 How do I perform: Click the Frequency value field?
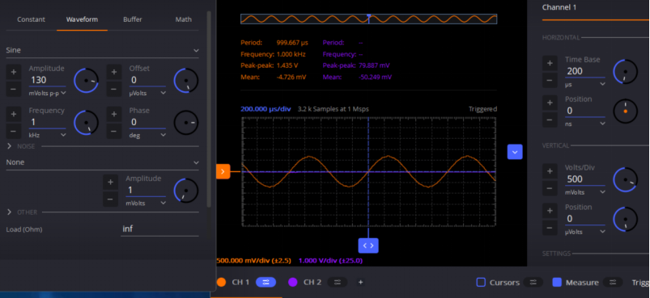47,122
